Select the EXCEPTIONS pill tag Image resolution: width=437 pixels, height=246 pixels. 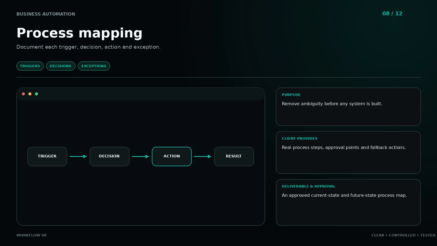tap(94, 66)
